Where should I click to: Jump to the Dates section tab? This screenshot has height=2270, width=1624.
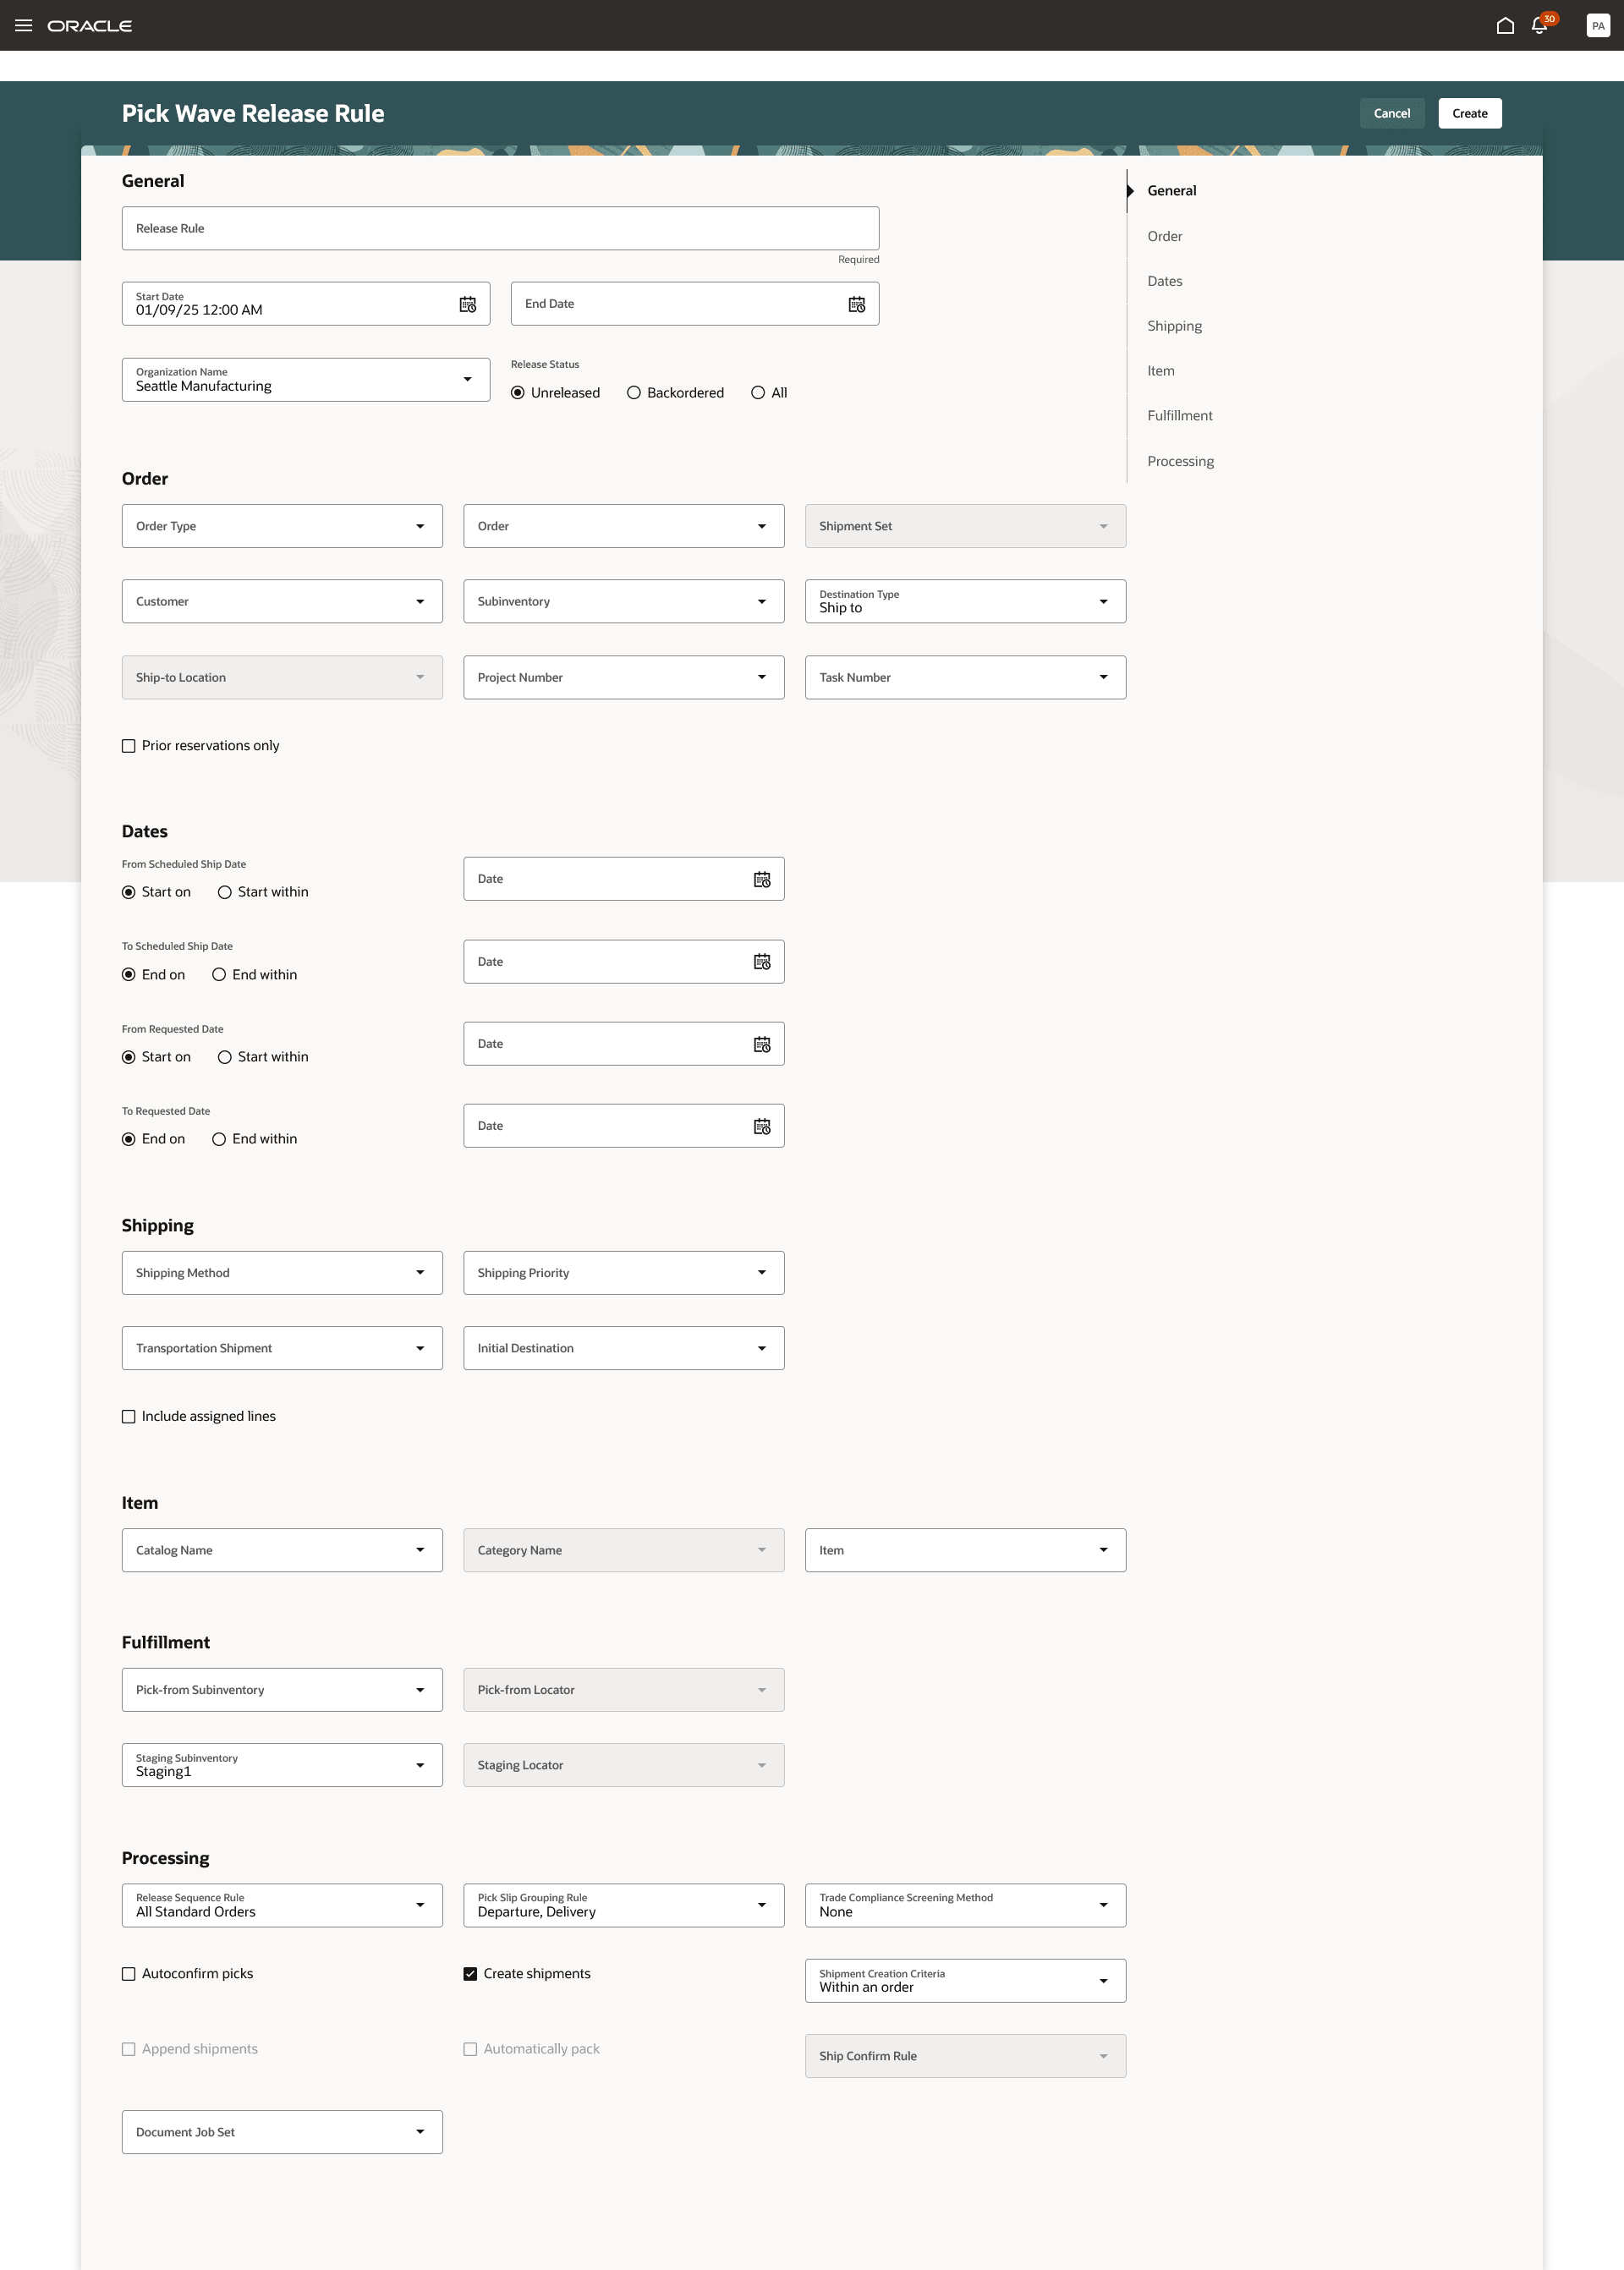point(1164,281)
